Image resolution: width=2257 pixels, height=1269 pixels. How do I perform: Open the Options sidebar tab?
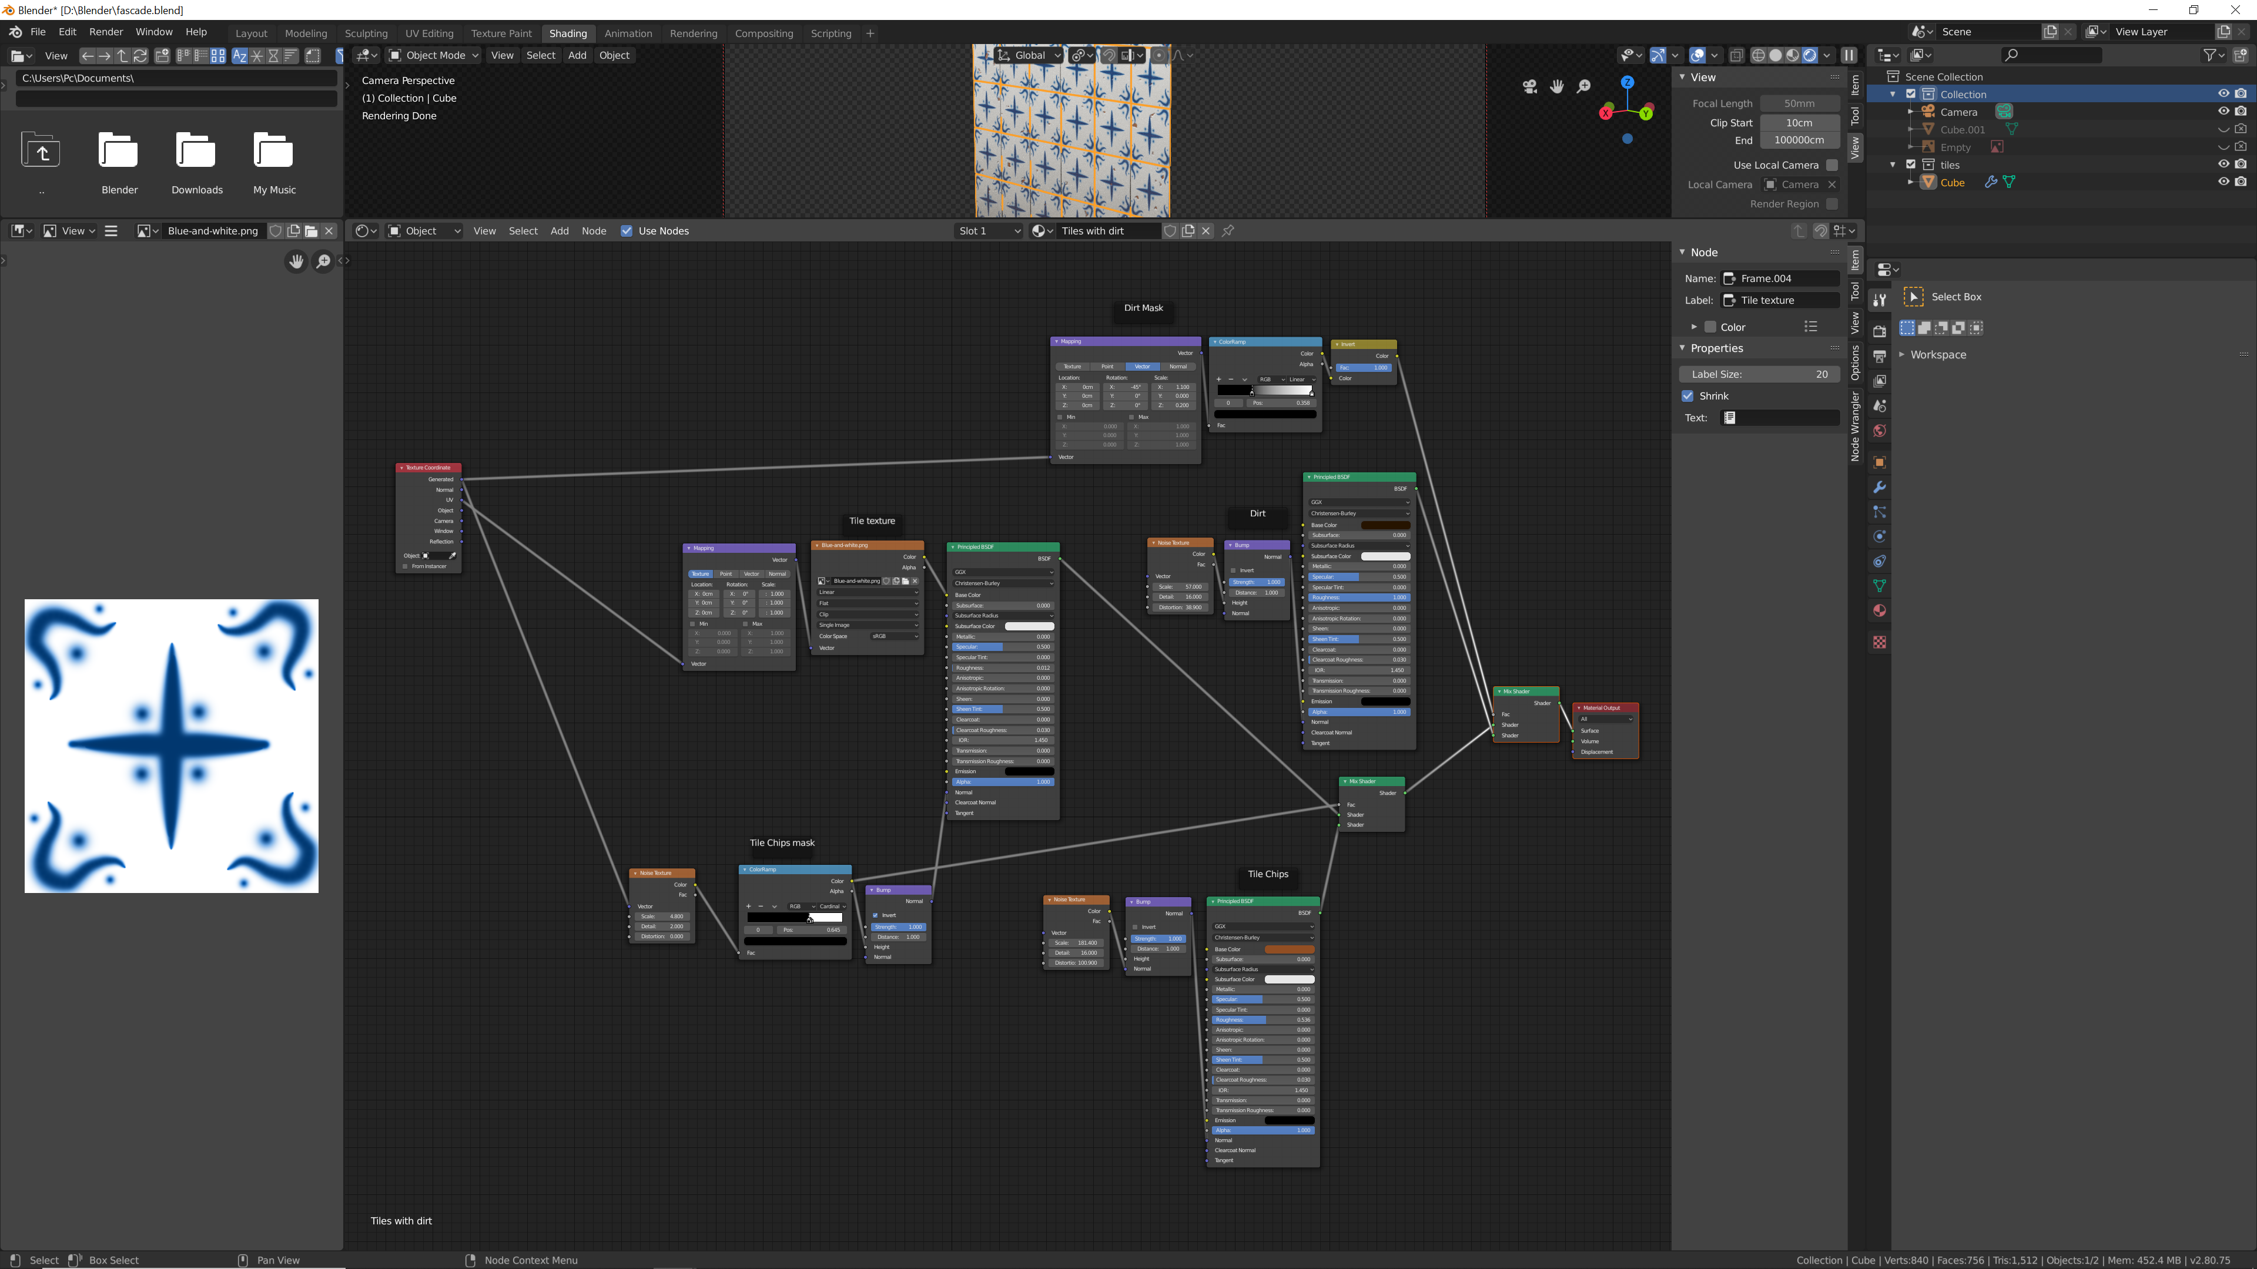pos(1855,362)
